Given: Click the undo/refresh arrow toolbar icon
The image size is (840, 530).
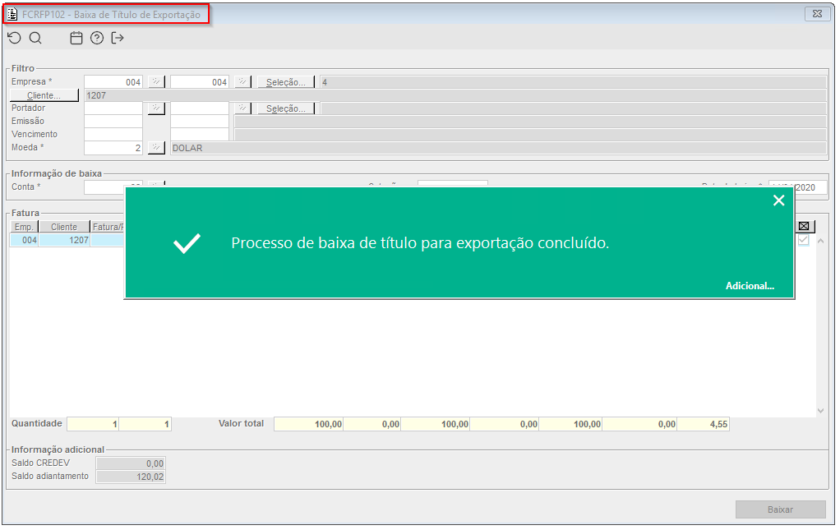Looking at the screenshot, I should [15, 38].
